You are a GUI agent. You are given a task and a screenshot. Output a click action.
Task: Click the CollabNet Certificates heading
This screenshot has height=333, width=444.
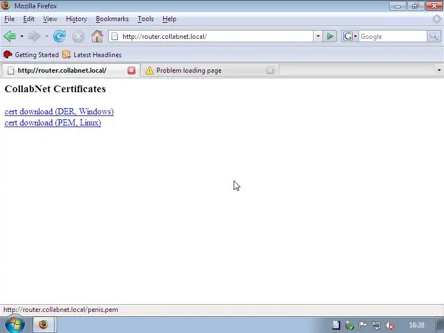tap(55, 89)
